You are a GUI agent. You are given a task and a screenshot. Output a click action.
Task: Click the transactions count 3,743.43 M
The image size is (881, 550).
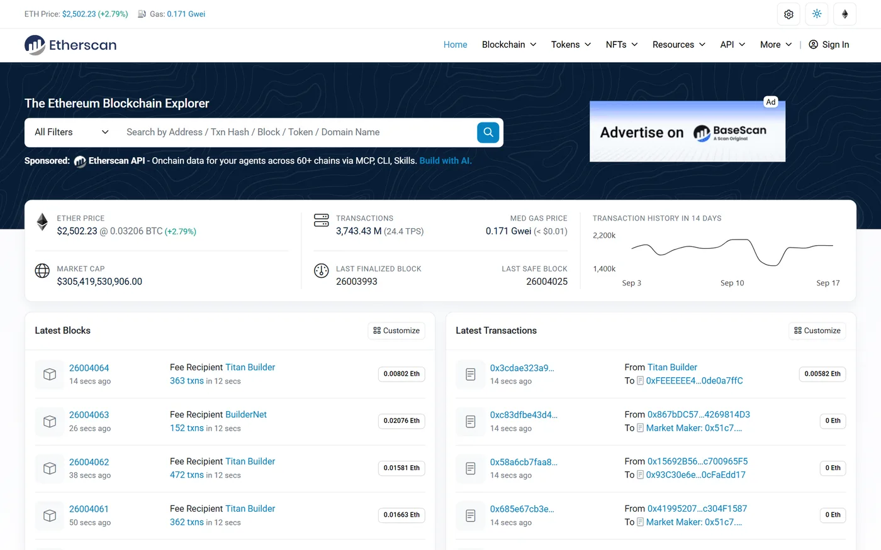[359, 231]
